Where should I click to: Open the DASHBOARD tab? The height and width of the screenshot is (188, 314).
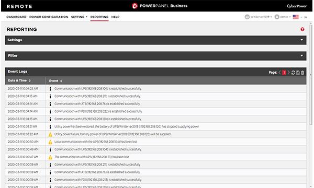[x=16, y=17]
